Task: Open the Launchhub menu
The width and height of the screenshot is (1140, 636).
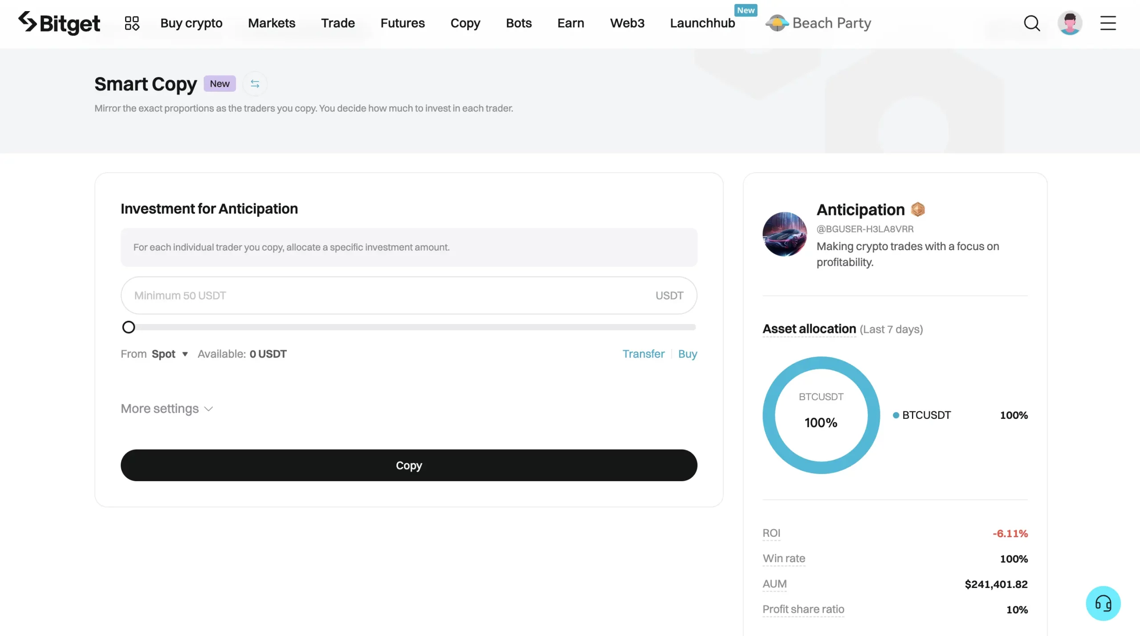Action: click(x=702, y=23)
